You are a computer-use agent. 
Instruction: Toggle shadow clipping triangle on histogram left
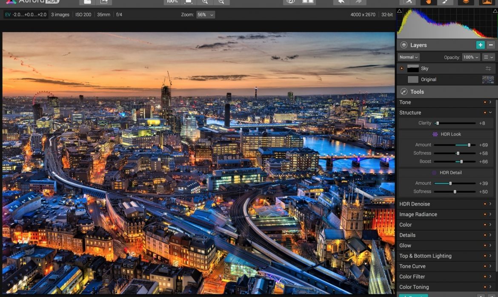(400, 11)
